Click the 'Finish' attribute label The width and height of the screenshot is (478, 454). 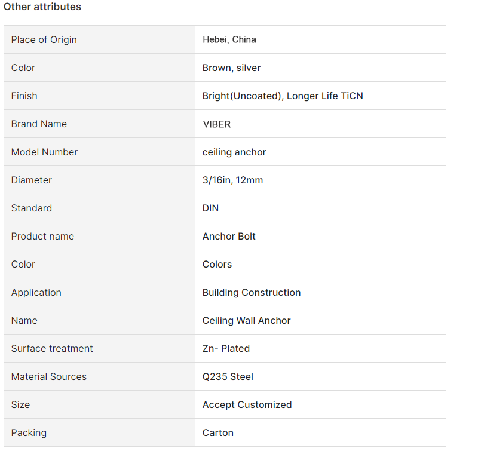[24, 96]
